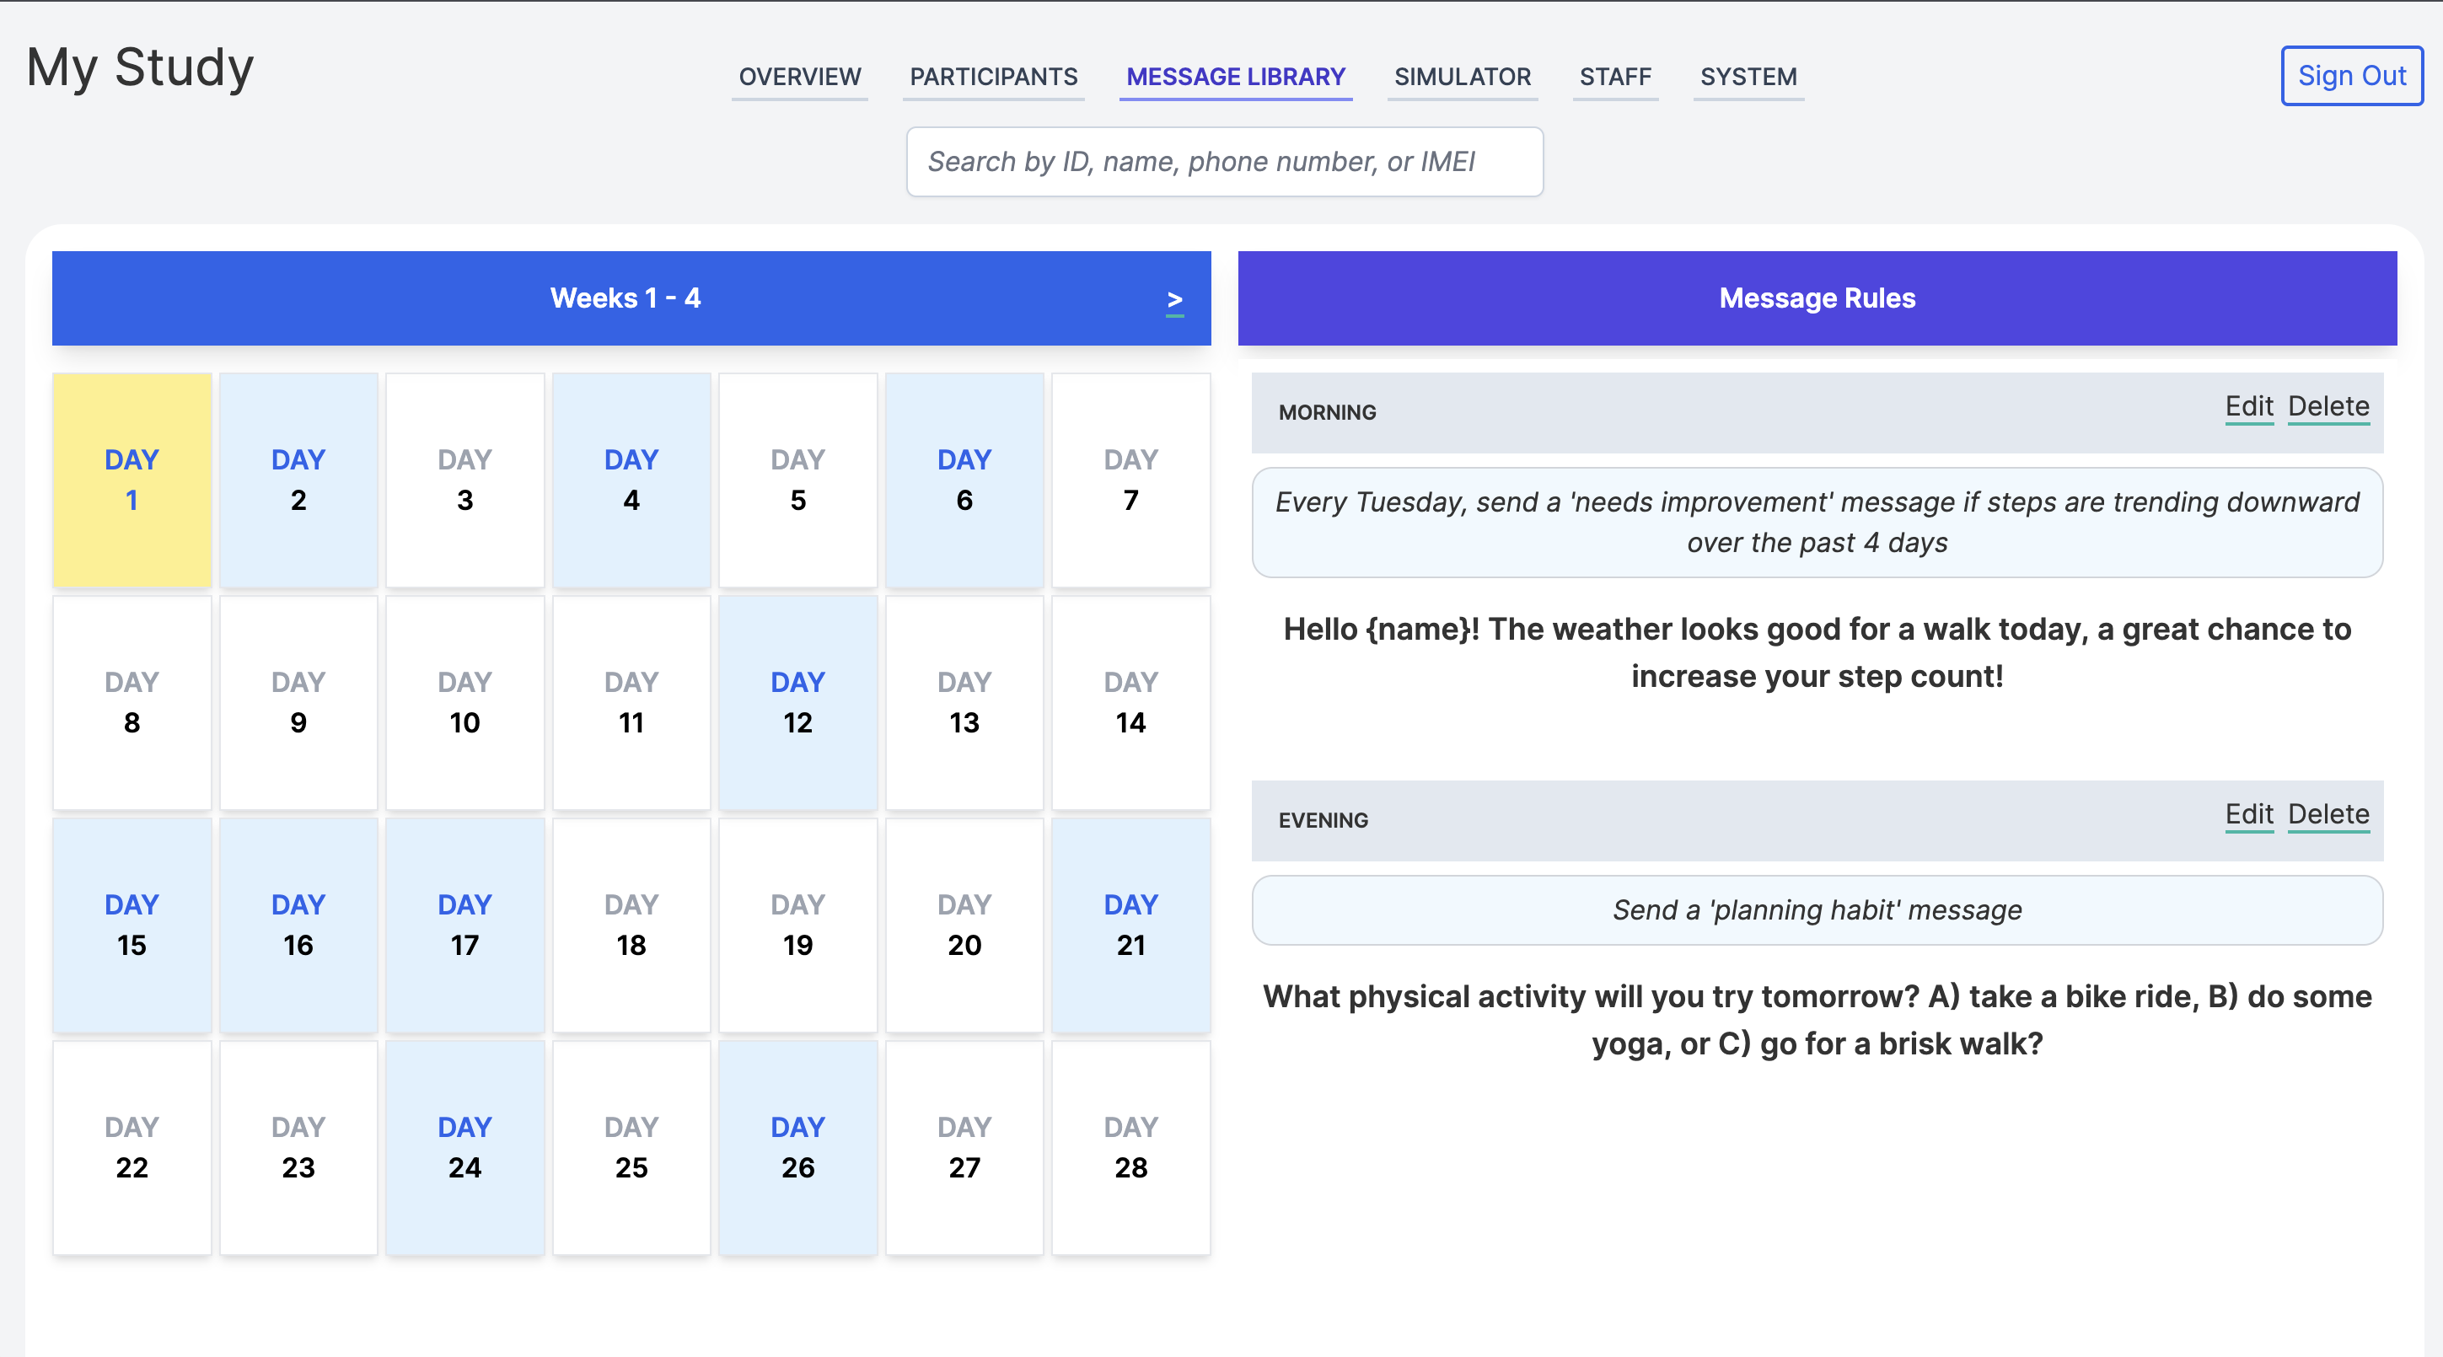
Task: Click the Weeks 1 - 4 header
Action: point(625,298)
